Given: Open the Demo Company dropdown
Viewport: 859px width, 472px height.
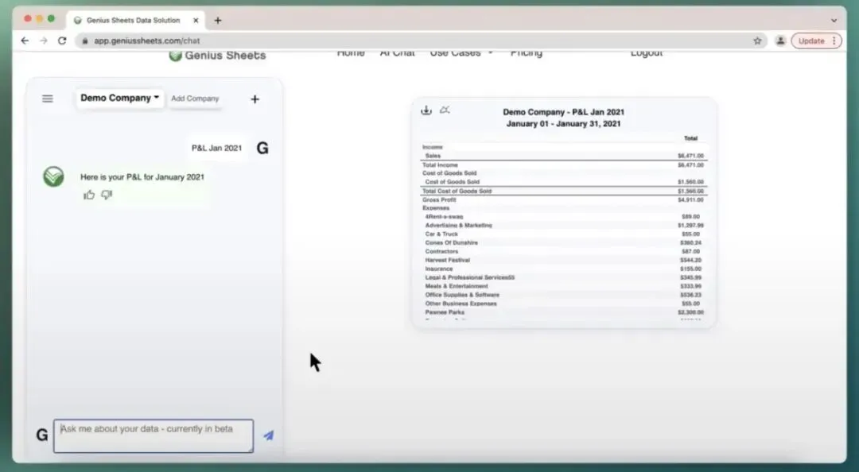Looking at the screenshot, I should tap(120, 98).
